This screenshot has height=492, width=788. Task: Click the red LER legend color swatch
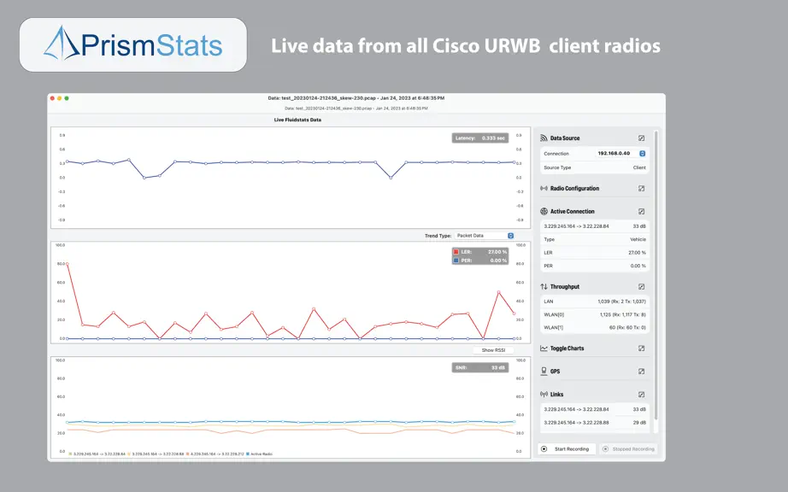point(456,252)
